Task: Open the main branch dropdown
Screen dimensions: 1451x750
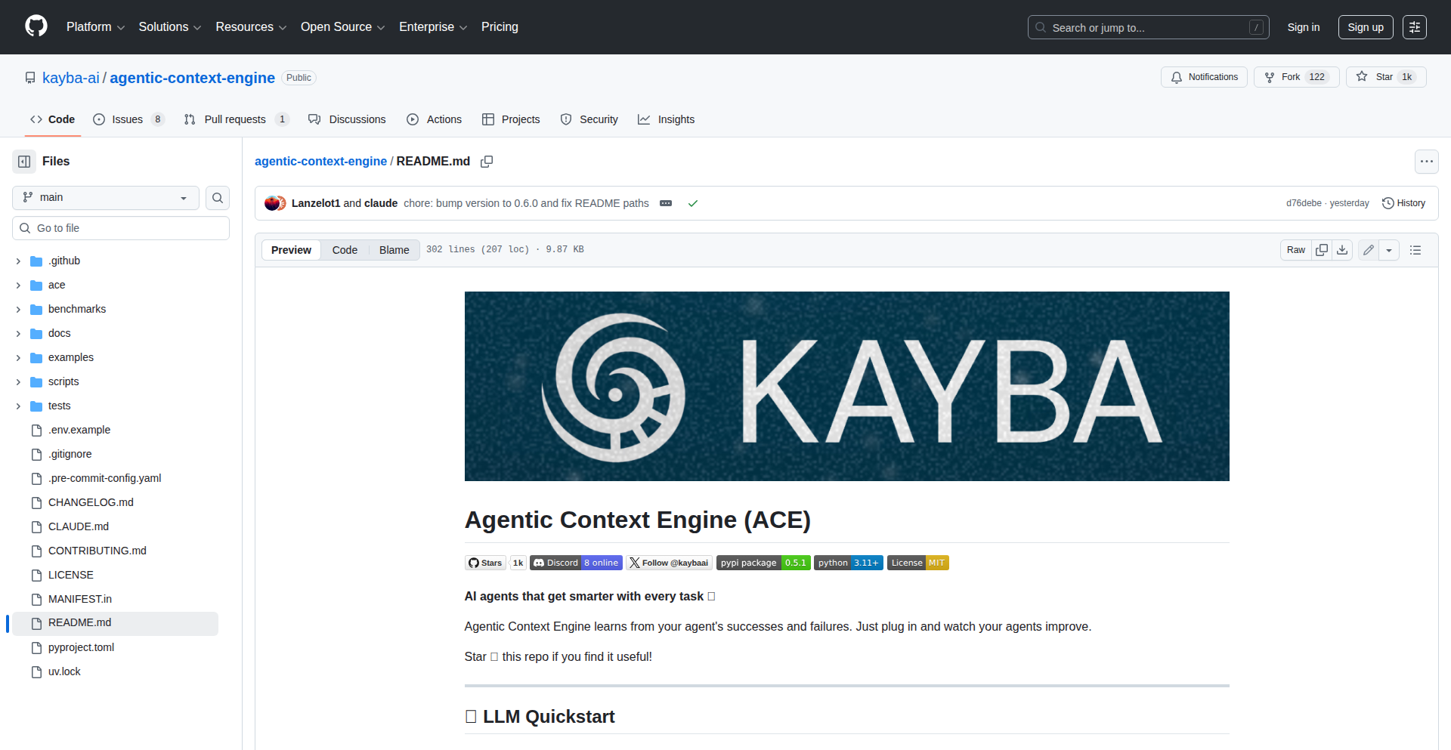Action: 106,198
